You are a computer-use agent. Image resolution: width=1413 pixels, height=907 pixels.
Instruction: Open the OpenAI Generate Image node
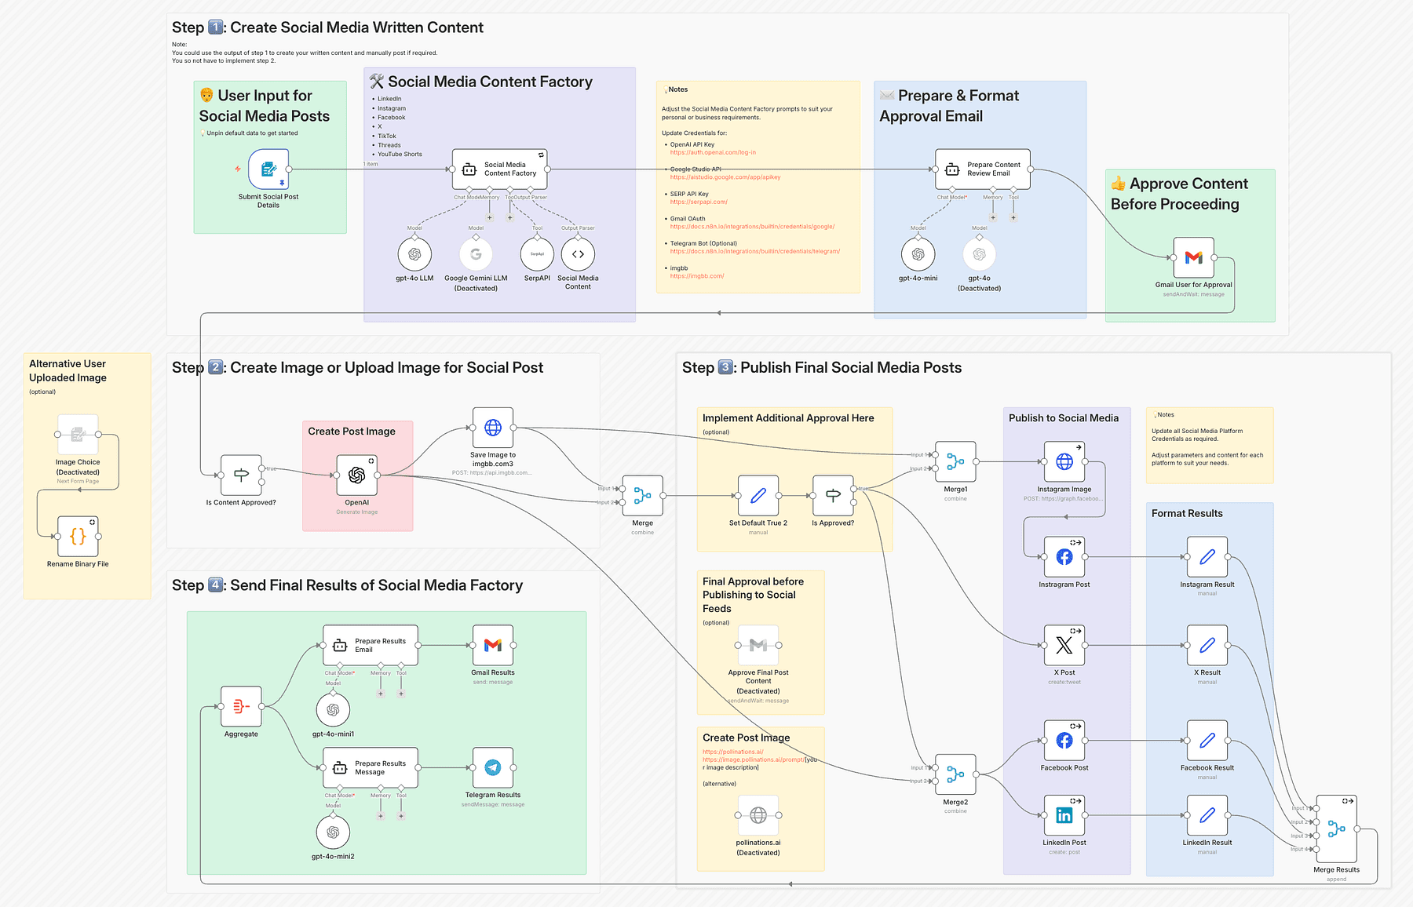click(356, 475)
